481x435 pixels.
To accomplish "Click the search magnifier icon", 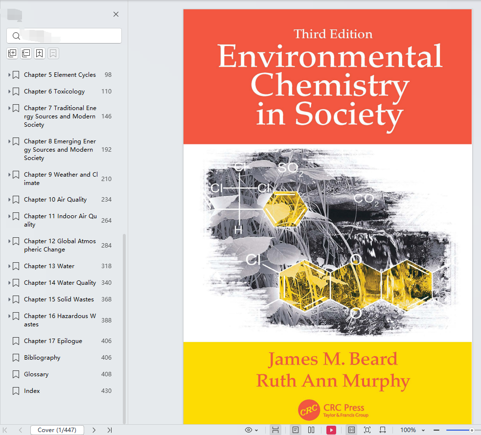I will pos(16,36).
